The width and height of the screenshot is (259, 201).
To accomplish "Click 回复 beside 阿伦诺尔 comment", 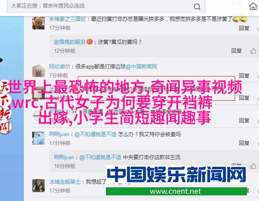I will click(244, 76).
